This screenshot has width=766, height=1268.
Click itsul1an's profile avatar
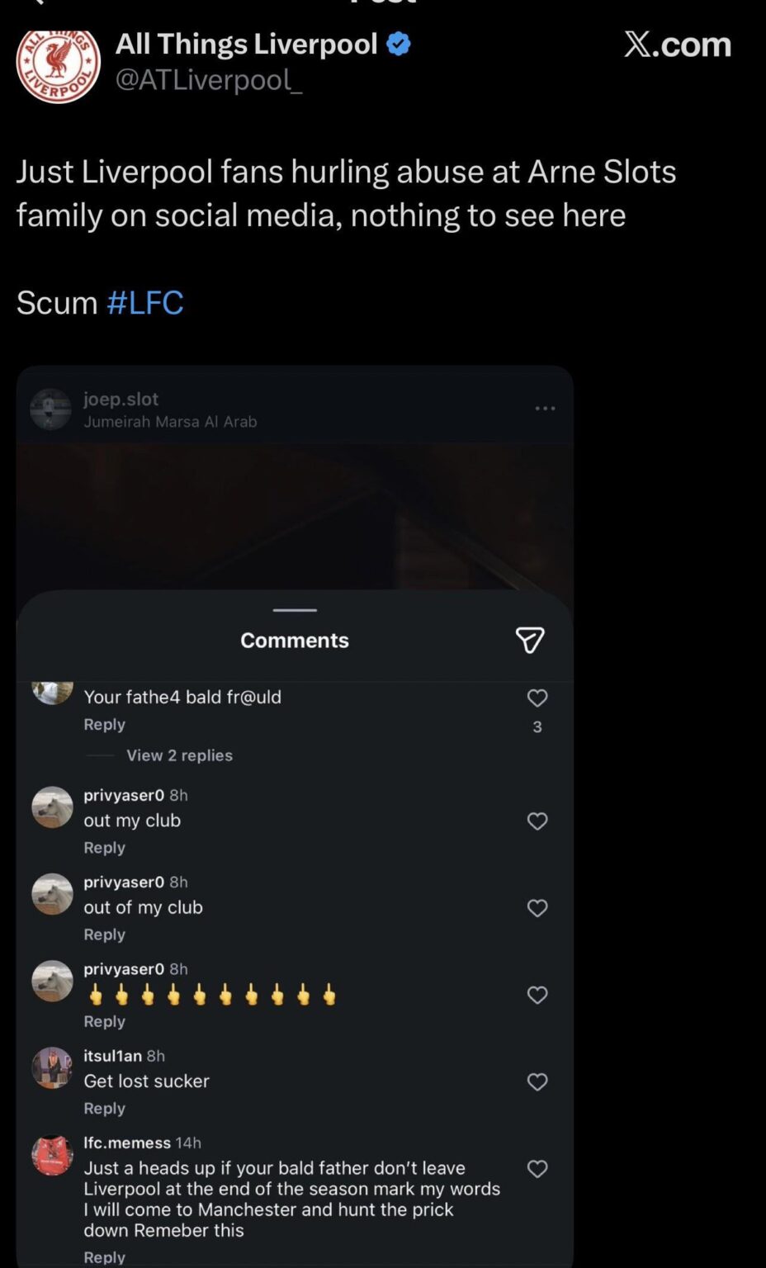[52, 1067]
